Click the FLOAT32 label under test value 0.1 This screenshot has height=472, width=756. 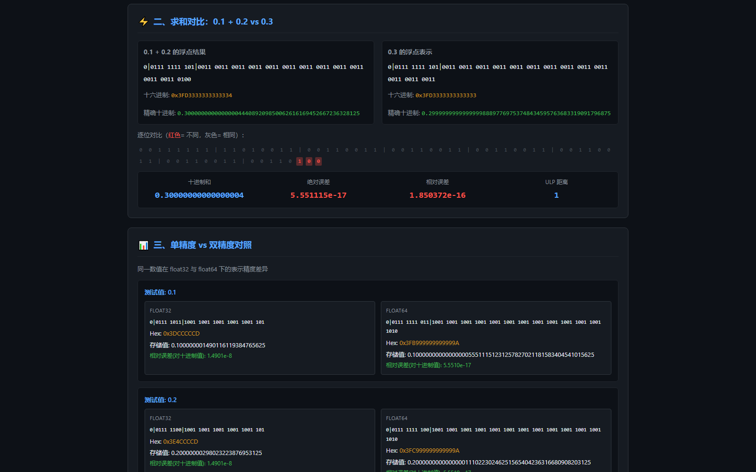[x=161, y=311]
